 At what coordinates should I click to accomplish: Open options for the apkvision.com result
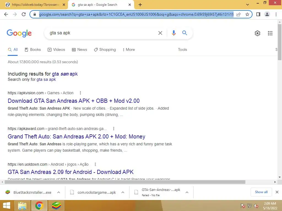(x=80, y=93)
